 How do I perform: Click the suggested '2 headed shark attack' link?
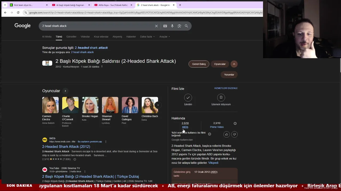coord(91,48)
